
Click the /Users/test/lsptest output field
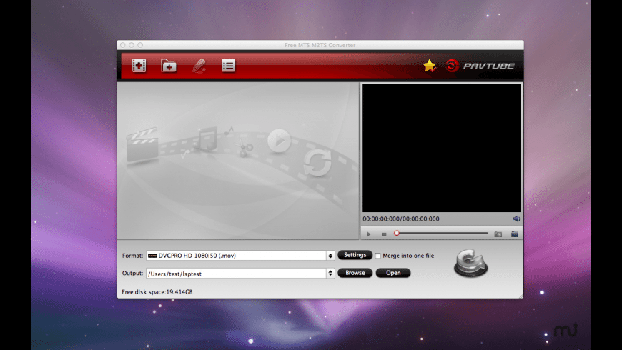237,274
